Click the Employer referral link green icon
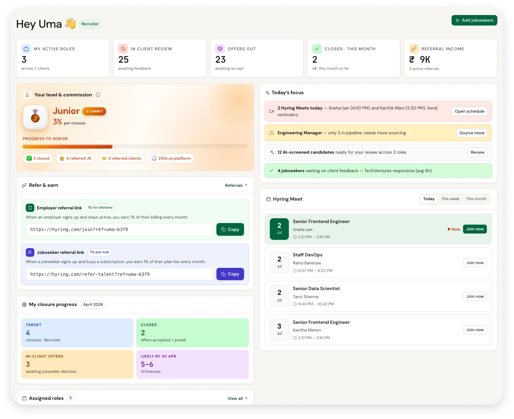Screen dimensions: 514x419 (30, 208)
